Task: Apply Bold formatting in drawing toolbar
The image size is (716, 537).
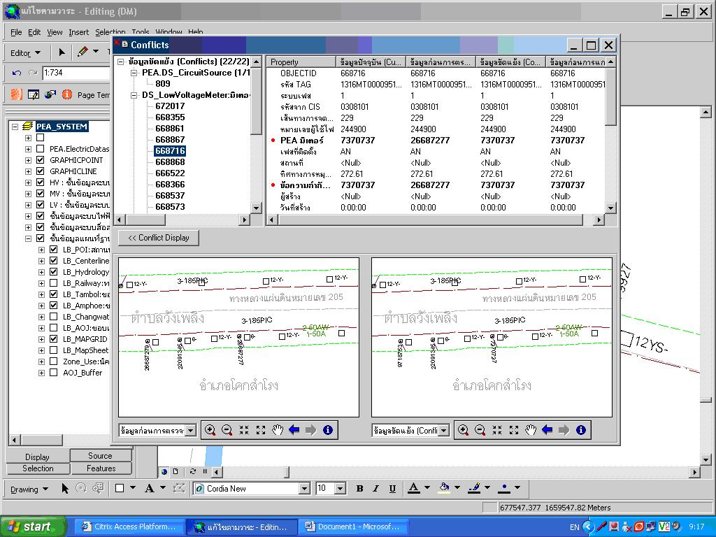Action: (359, 487)
